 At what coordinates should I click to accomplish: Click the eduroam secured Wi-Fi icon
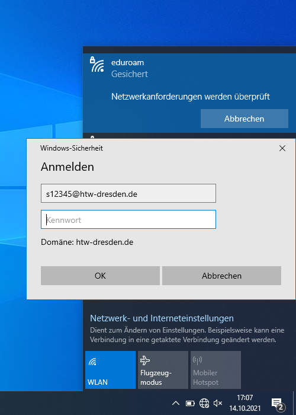[x=97, y=64]
